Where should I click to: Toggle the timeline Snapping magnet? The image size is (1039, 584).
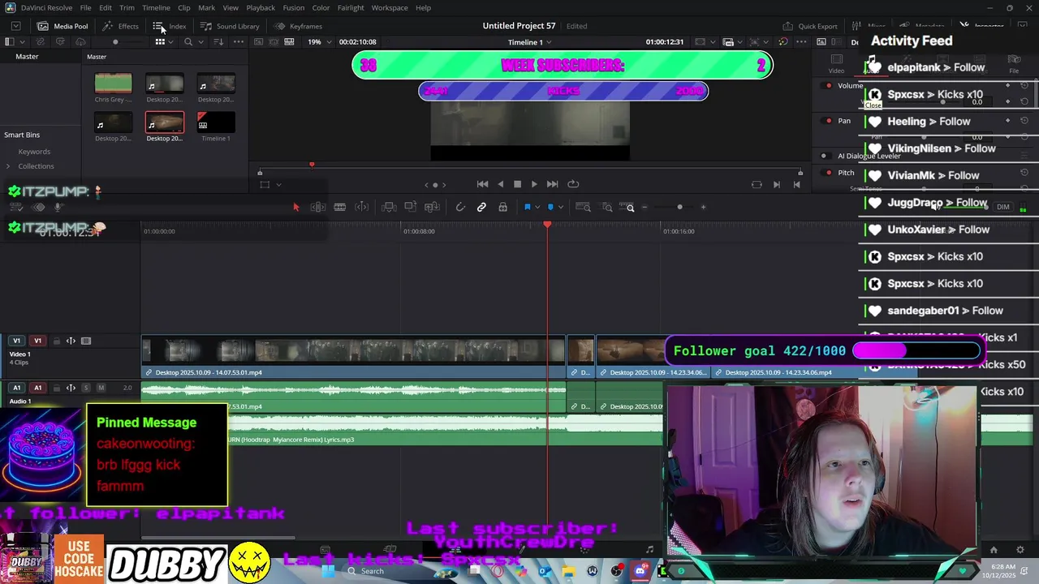(460, 208)
